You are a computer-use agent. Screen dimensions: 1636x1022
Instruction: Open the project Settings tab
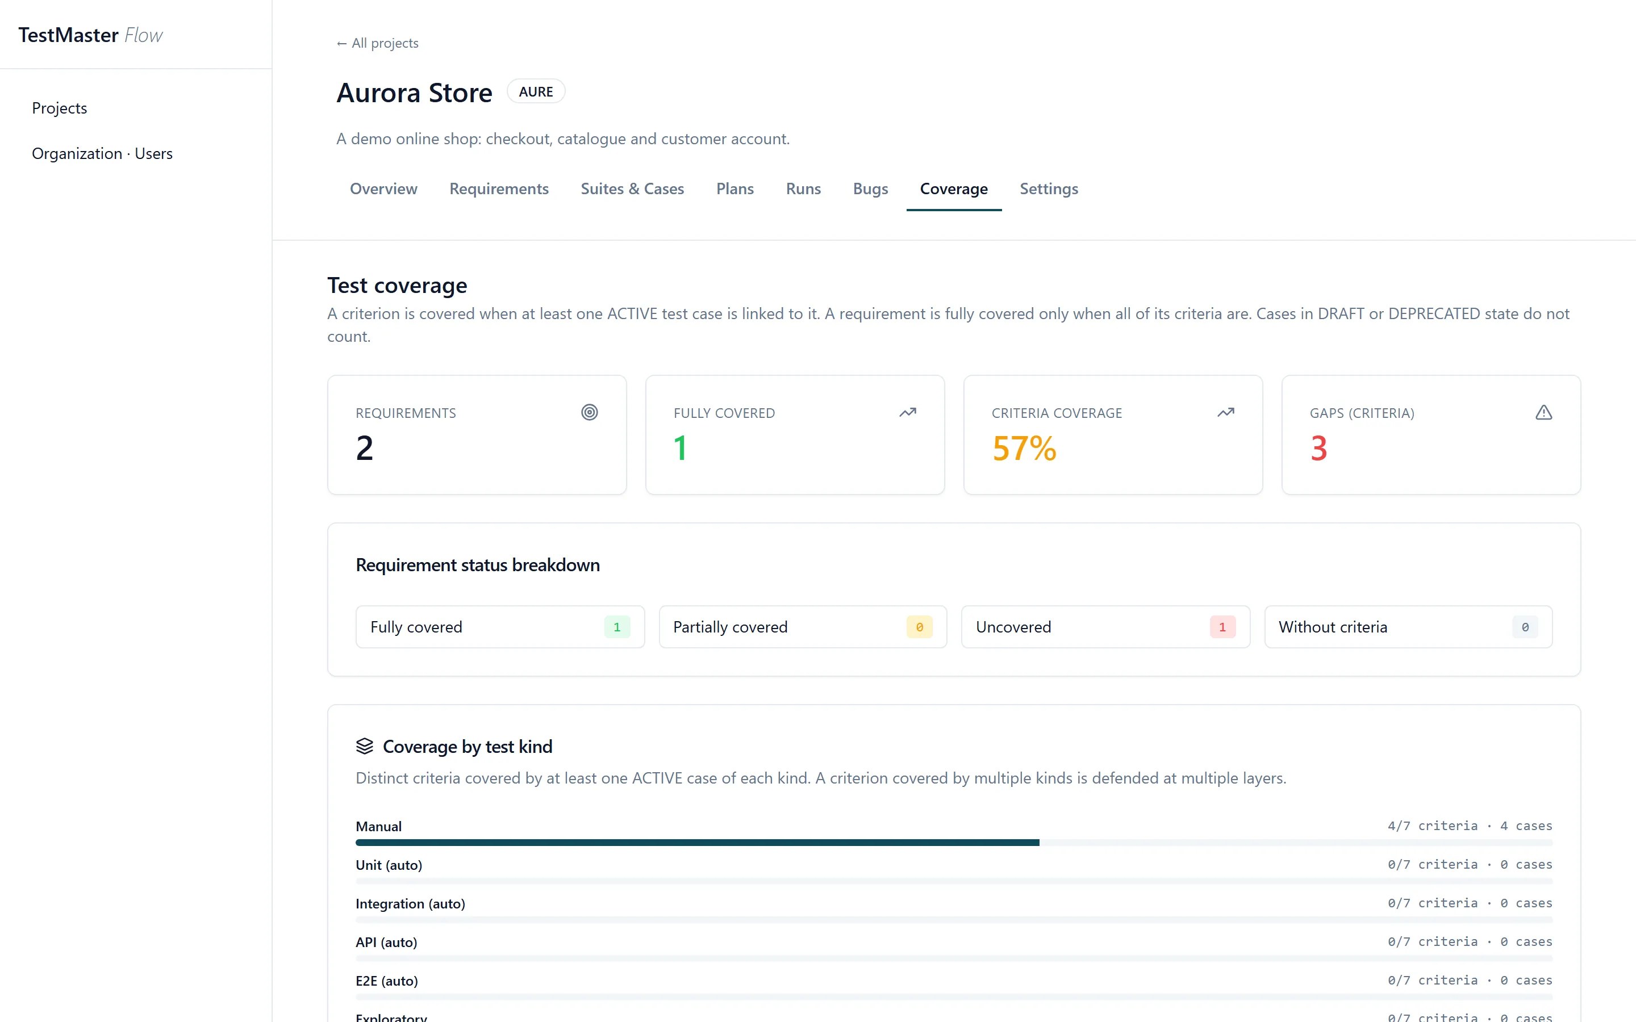[1049, 189]
